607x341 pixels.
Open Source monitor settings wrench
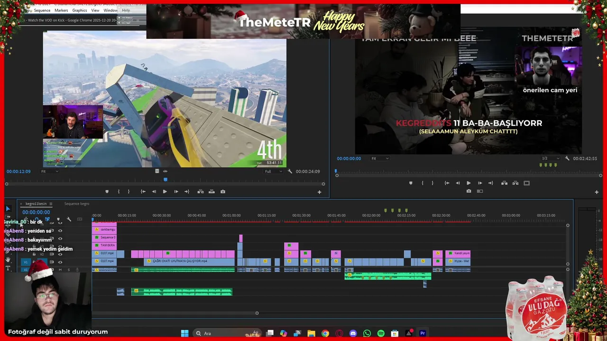tap(290, 171)
